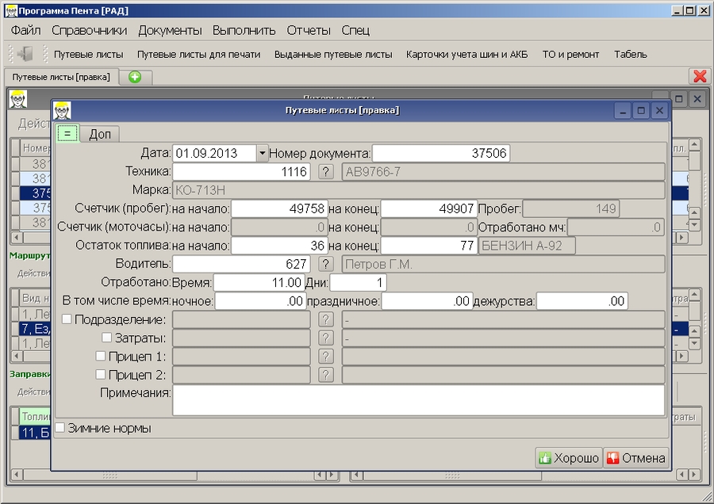Switch to the Доп tab
The width and height of the screenshot is (714, 504).
[x=100, y=134]
